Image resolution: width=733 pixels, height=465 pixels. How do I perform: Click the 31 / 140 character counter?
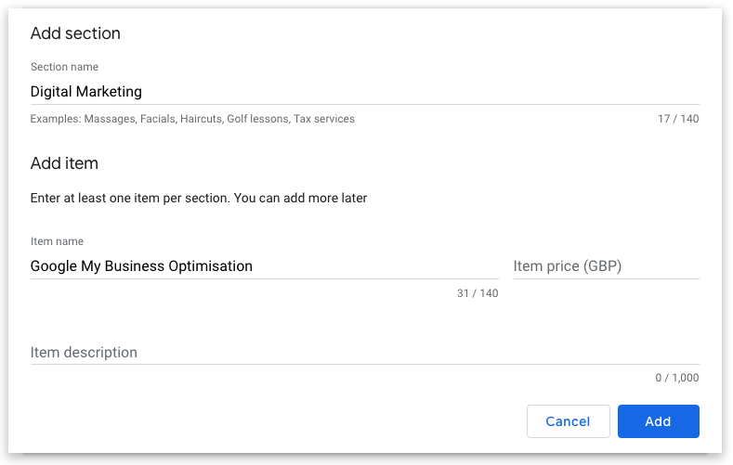(477, 293)
